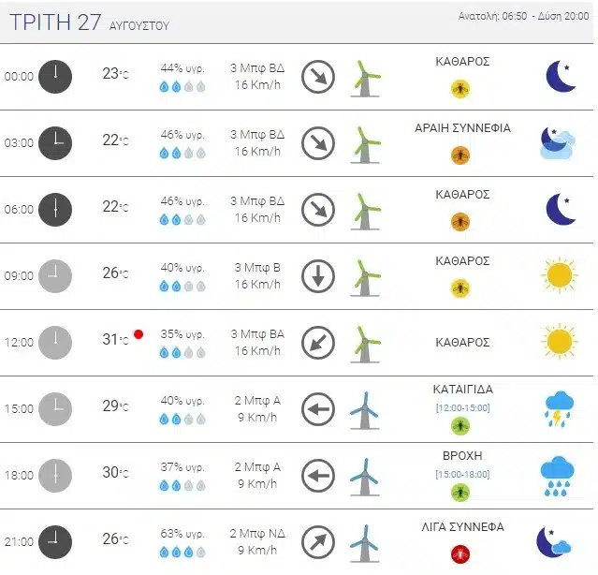
Task: Click the blue wind turbine at 15:00
Action: [365, 410]
